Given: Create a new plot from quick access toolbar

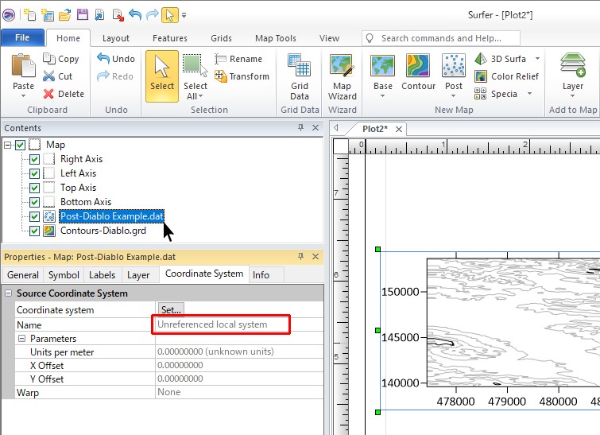Looking at the screenshot, I should 29,15.
